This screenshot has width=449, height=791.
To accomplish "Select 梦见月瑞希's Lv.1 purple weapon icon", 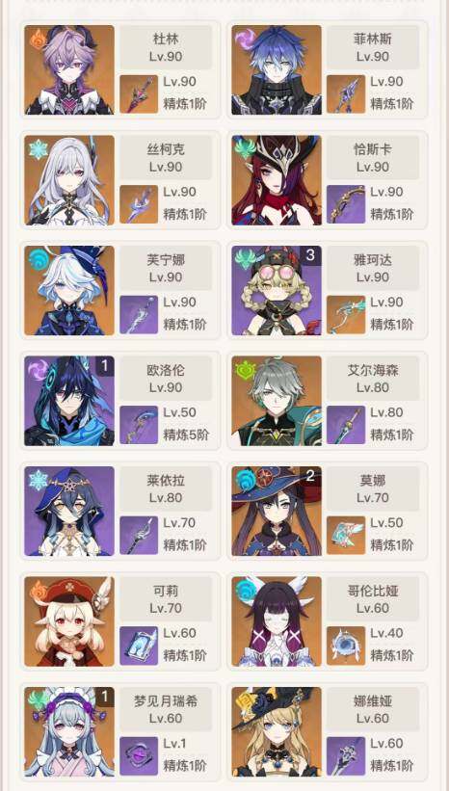I will tap(139, 756).
